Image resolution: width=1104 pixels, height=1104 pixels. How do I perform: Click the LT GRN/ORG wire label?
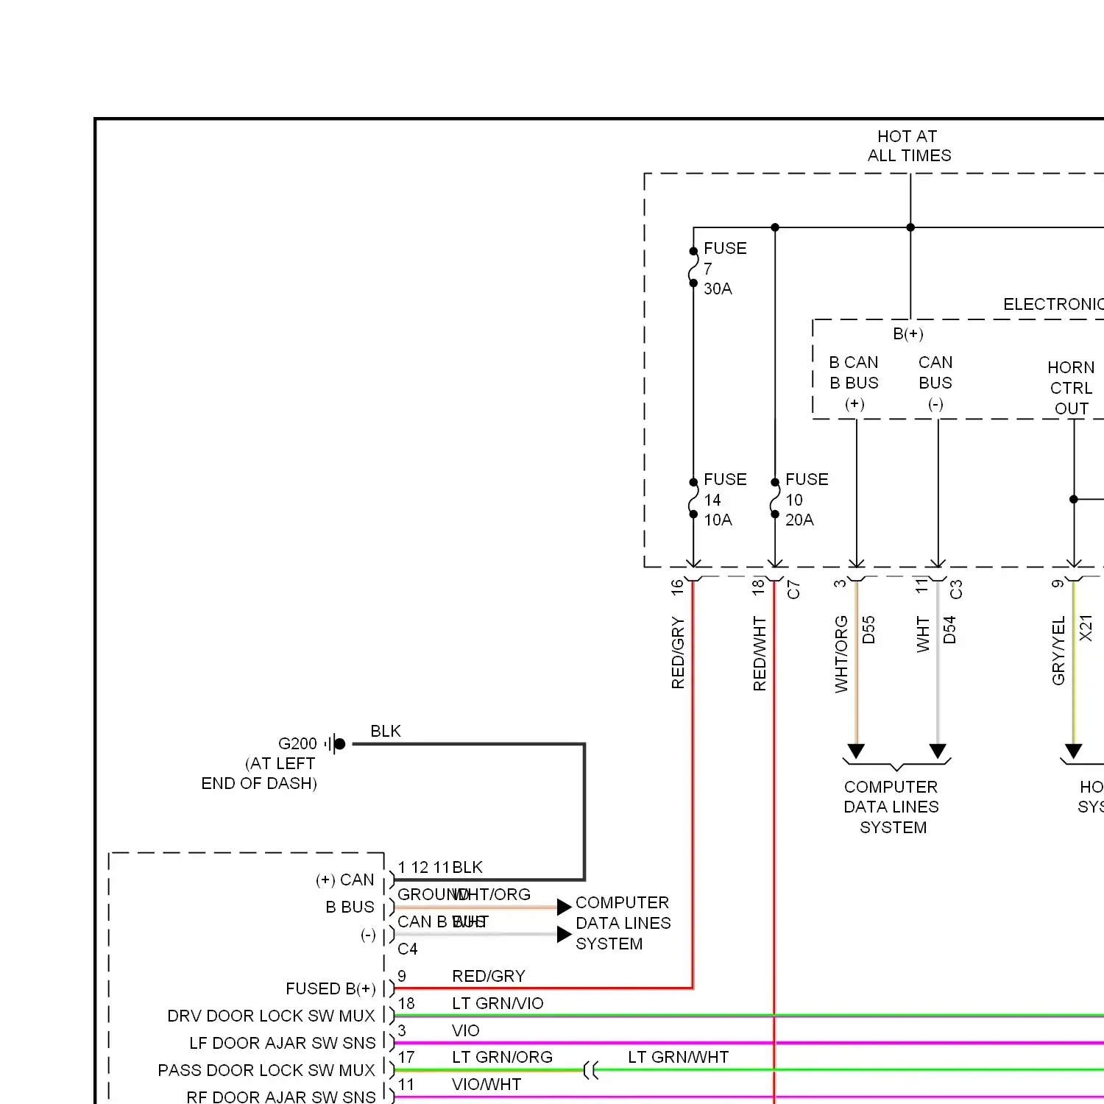pos(502,1057)
